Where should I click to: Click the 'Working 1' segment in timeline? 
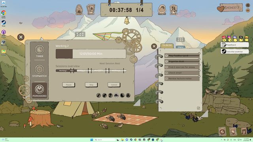pos(63,71)
